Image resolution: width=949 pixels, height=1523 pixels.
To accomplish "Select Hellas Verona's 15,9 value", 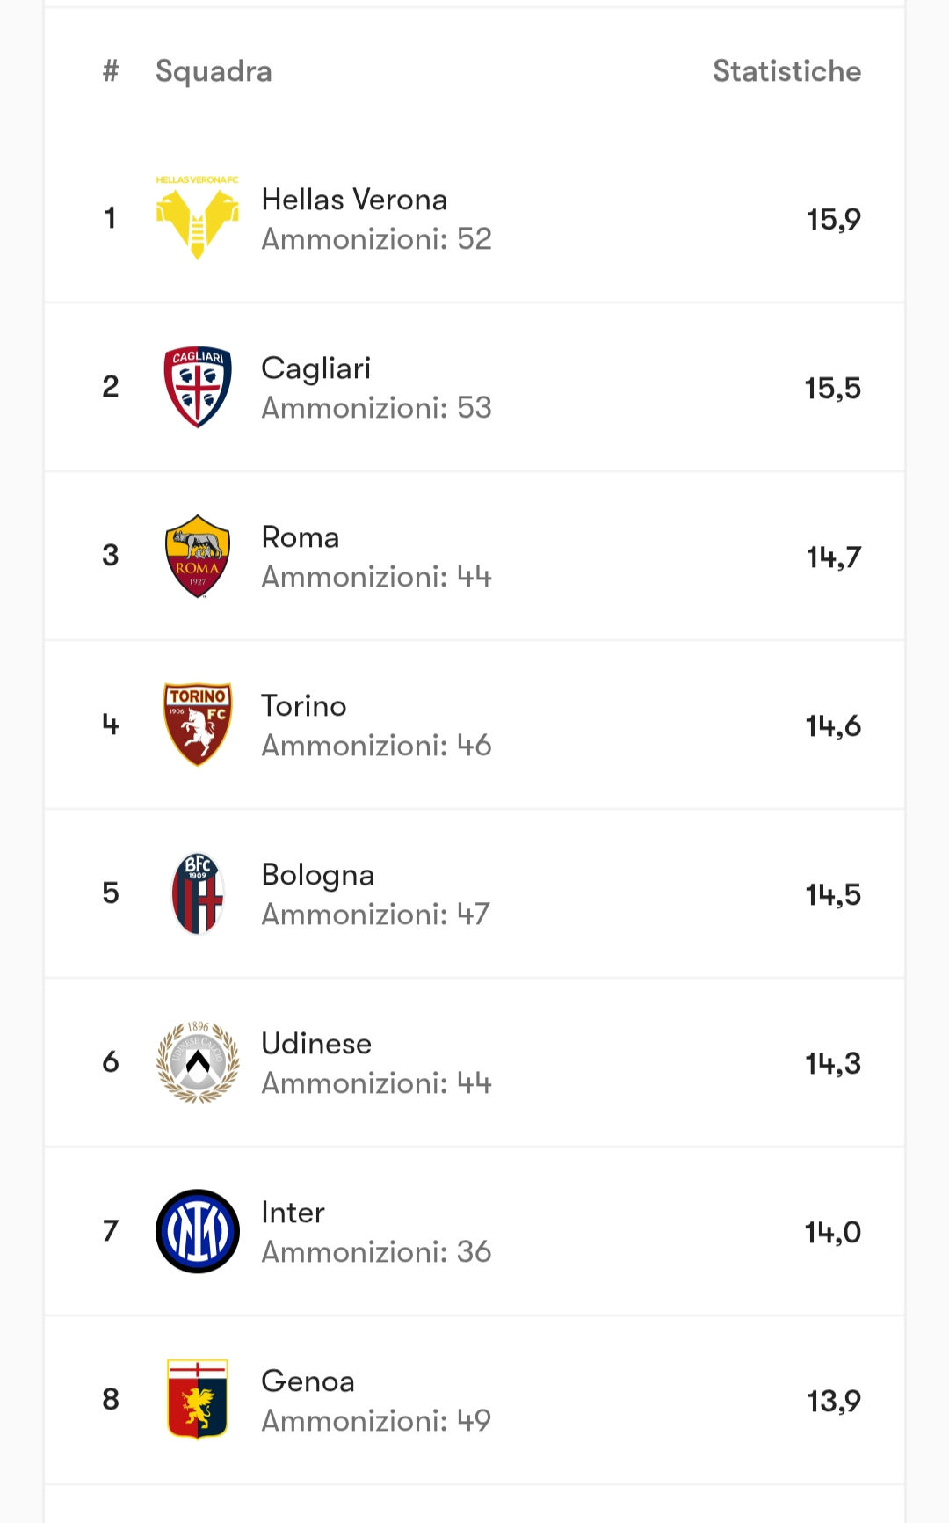I will (833, 219).
